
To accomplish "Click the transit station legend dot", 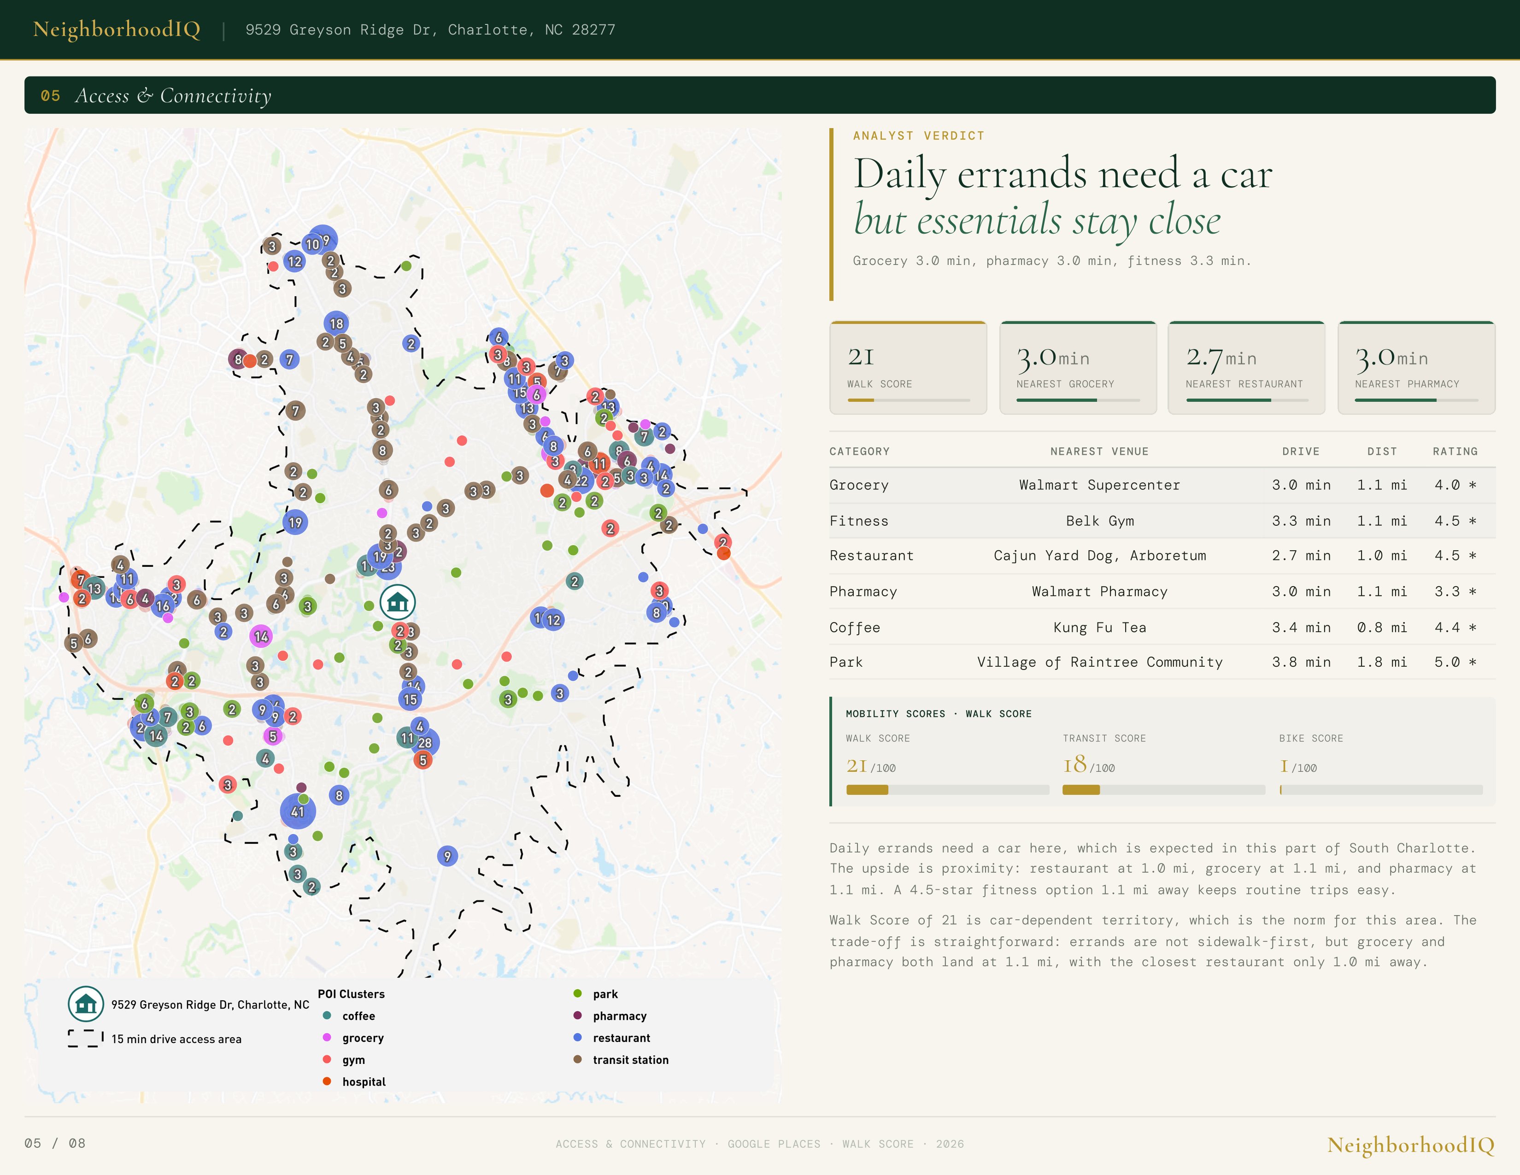I will point(578,1059).
